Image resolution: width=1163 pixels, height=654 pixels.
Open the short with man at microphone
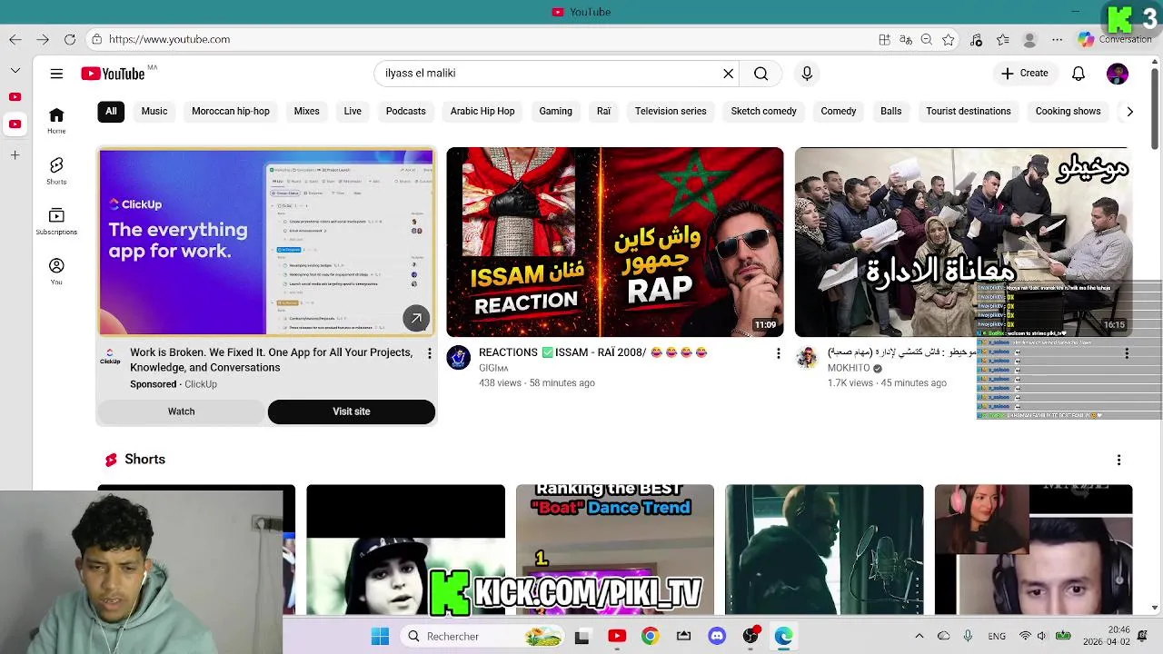point(824,550)
